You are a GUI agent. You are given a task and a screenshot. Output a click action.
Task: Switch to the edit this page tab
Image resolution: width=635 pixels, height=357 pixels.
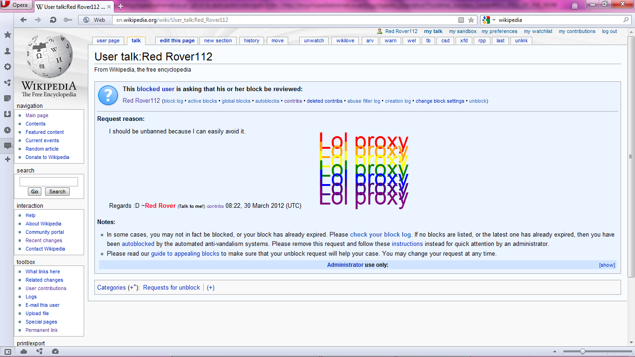176,40
